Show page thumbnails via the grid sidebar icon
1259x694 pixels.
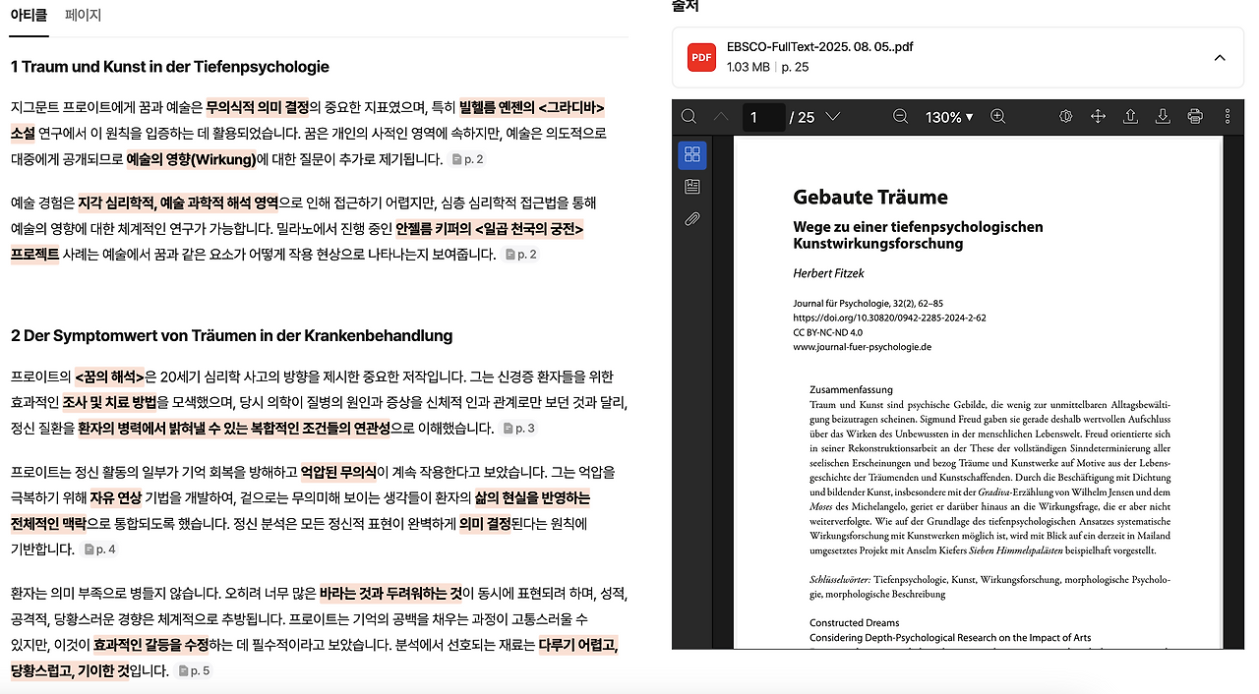(691, 154)
